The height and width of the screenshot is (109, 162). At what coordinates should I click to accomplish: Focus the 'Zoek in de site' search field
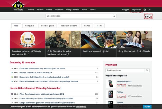pyautogui.click(x=78, y=16)
